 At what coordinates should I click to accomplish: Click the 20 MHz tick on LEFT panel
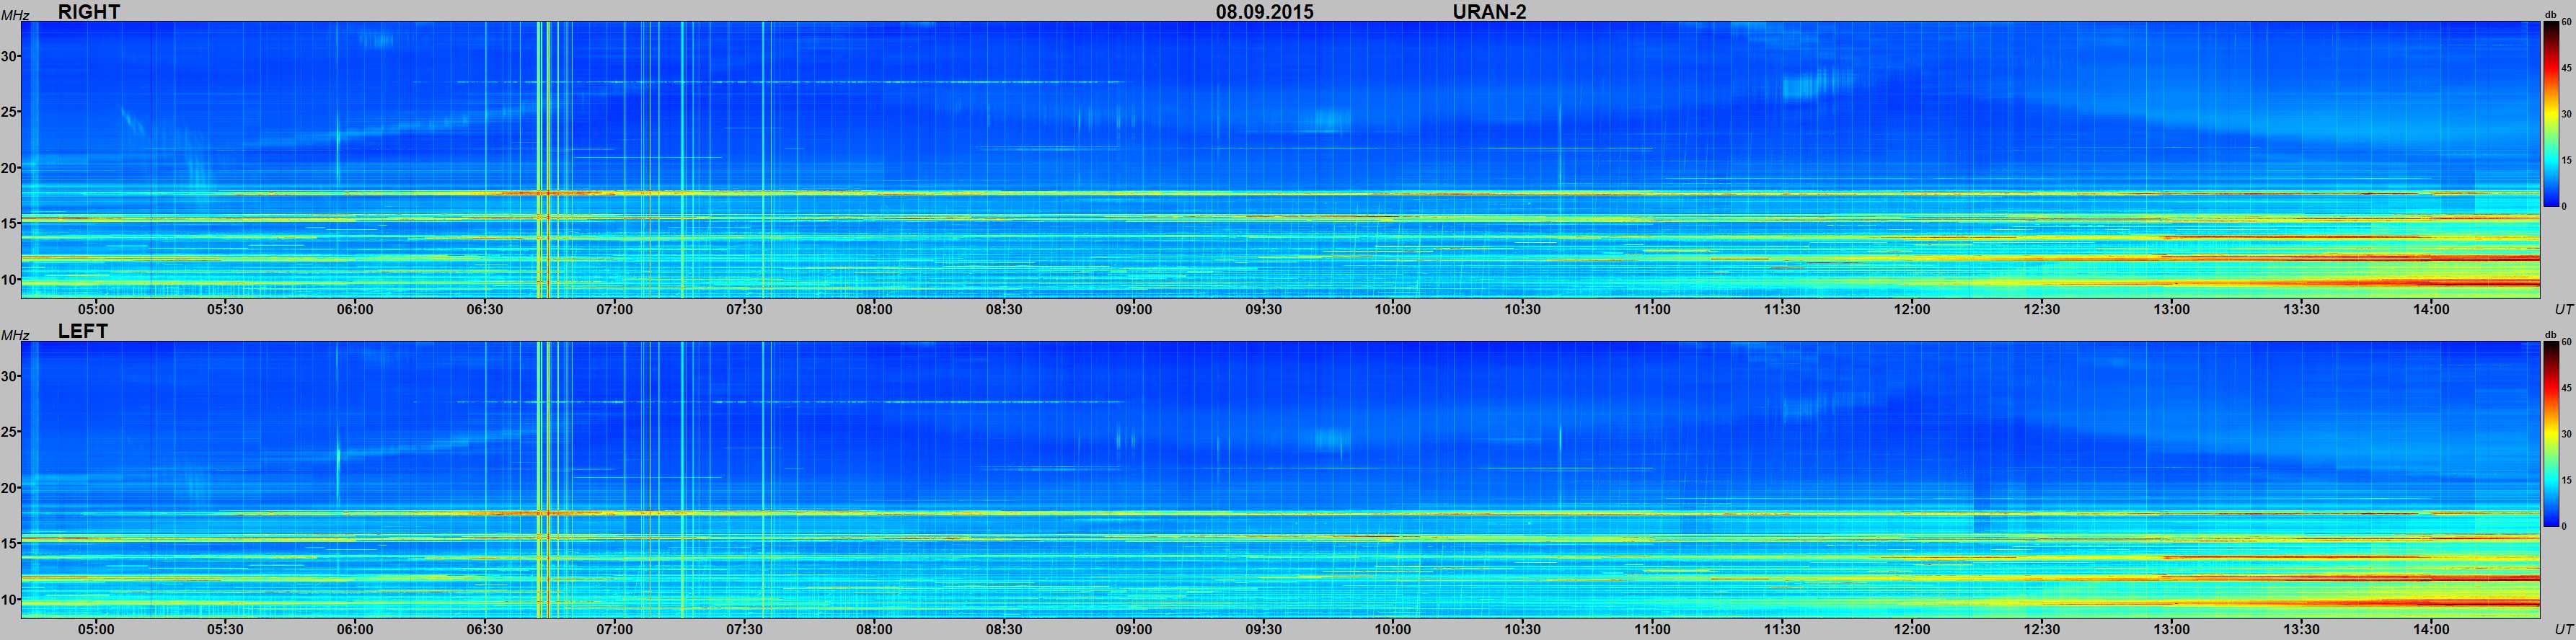(9, 488)
